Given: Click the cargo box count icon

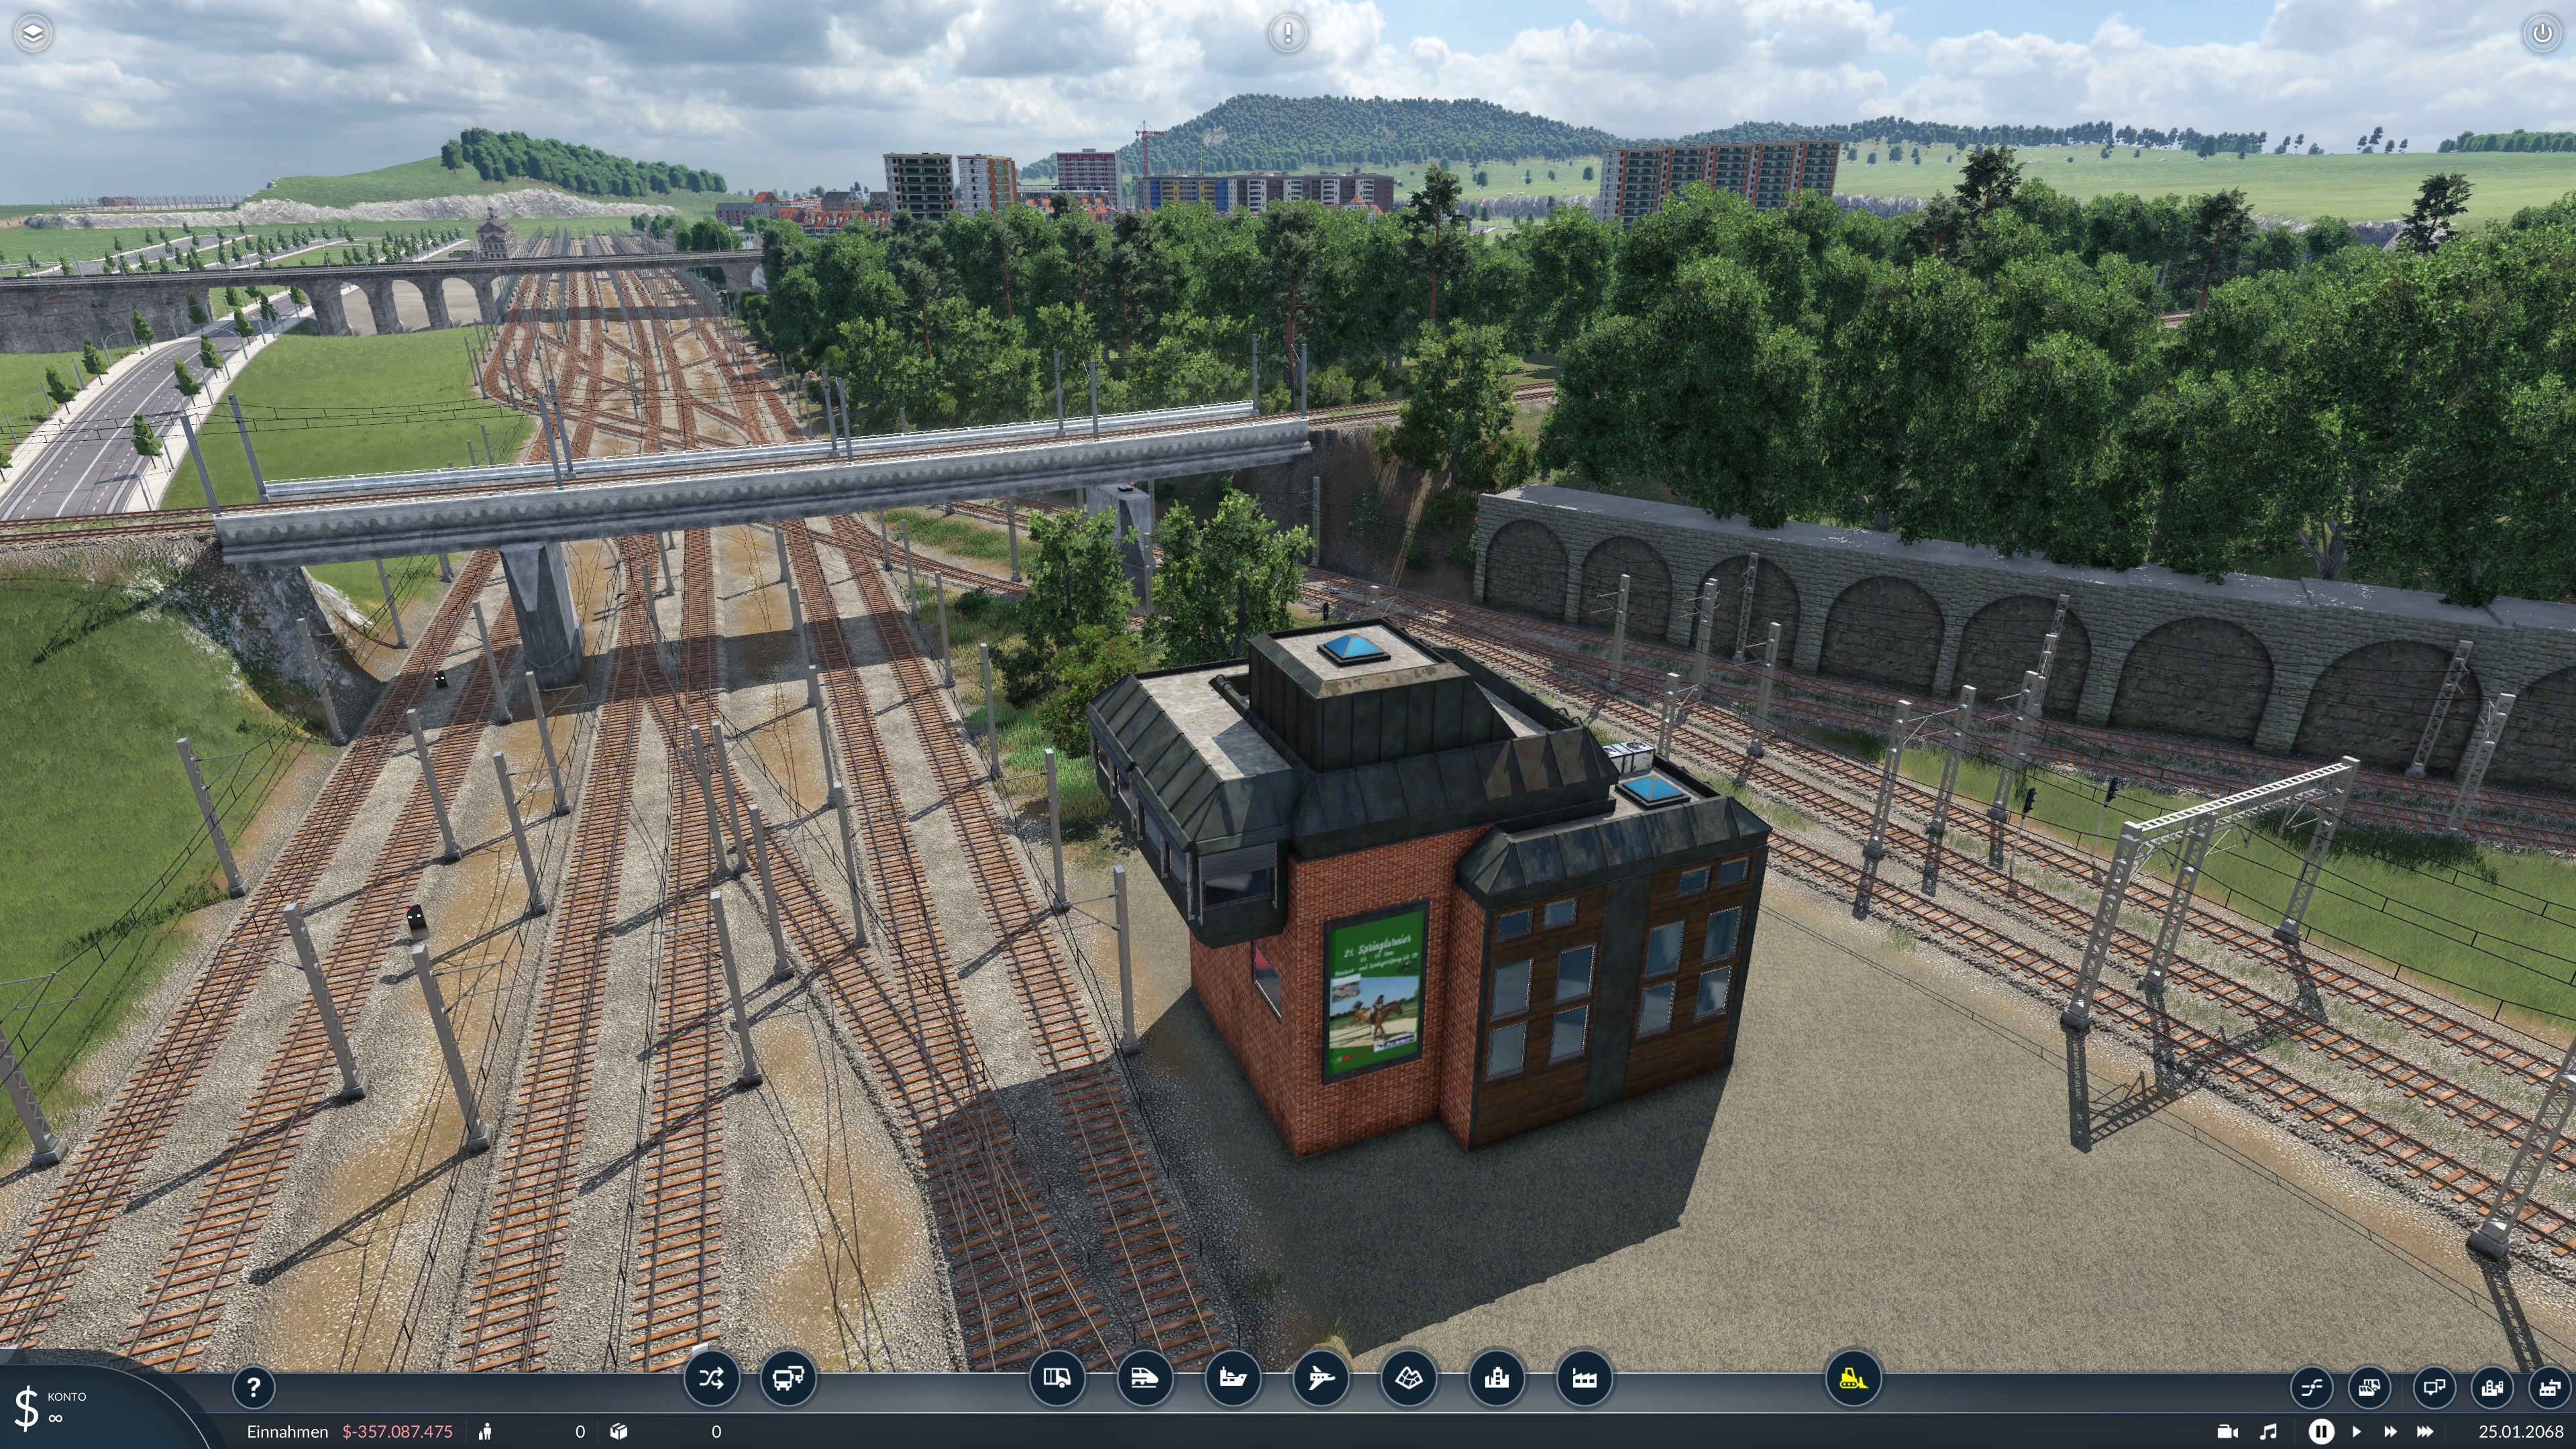Looking at the screenshot, I should coord(619,1431).
